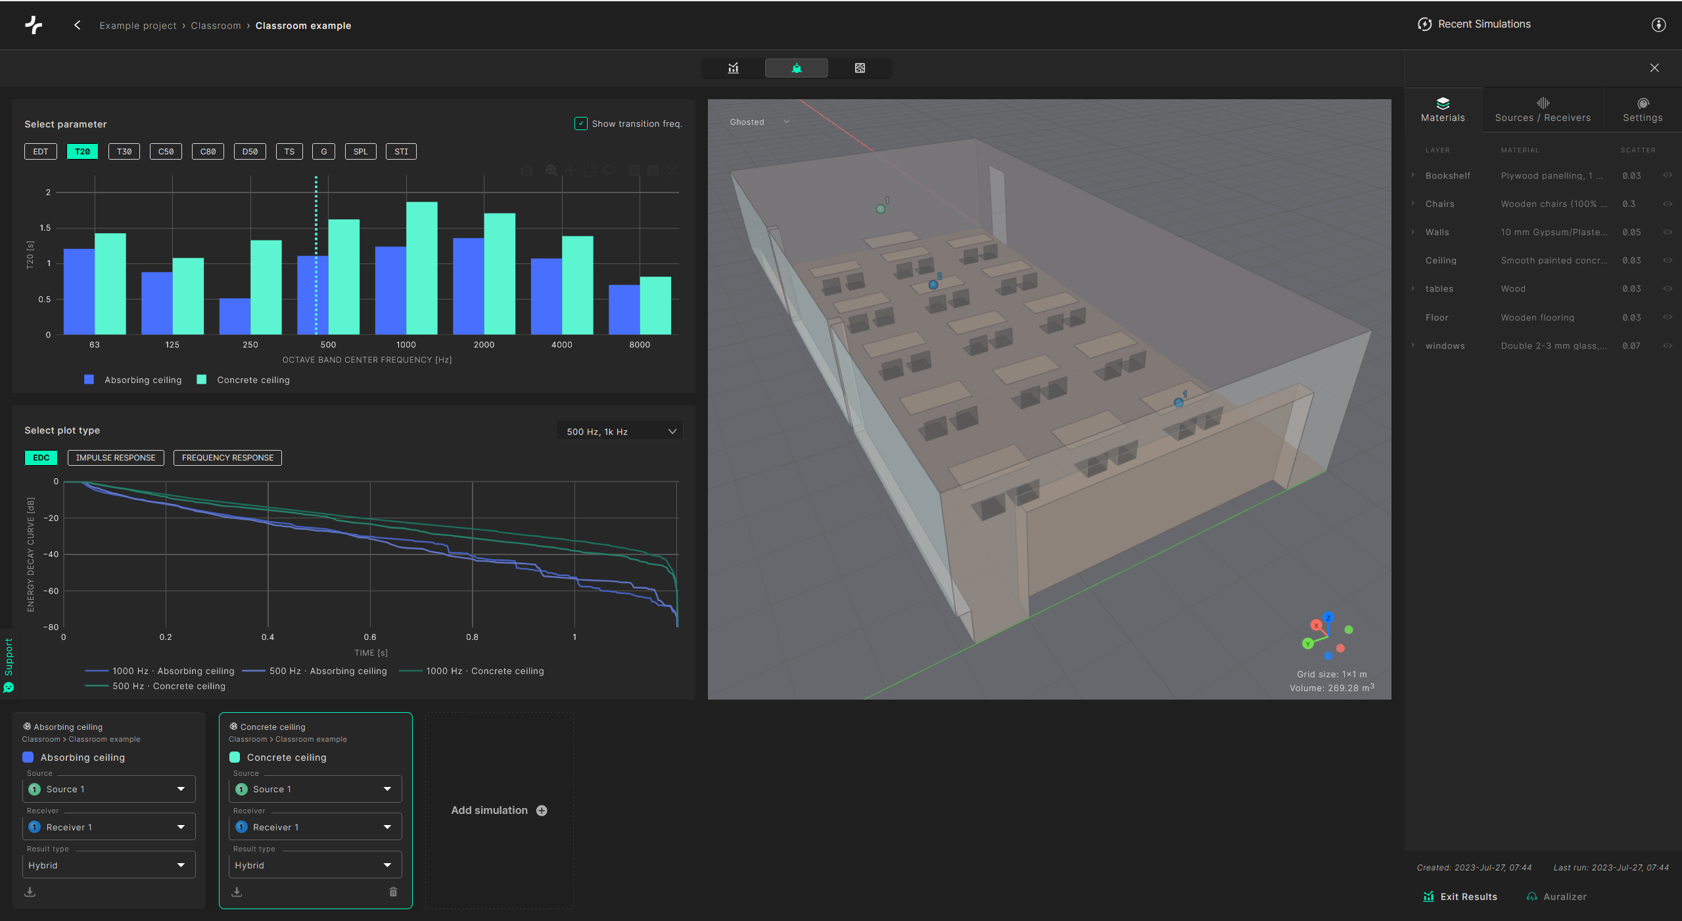Select the C80 parameter
This screenshot has height=921, width=1682.
click(208, 151)
